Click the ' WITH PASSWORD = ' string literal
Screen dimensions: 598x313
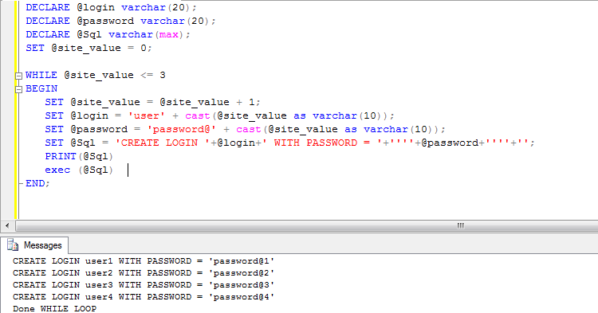tap(322, 143)
